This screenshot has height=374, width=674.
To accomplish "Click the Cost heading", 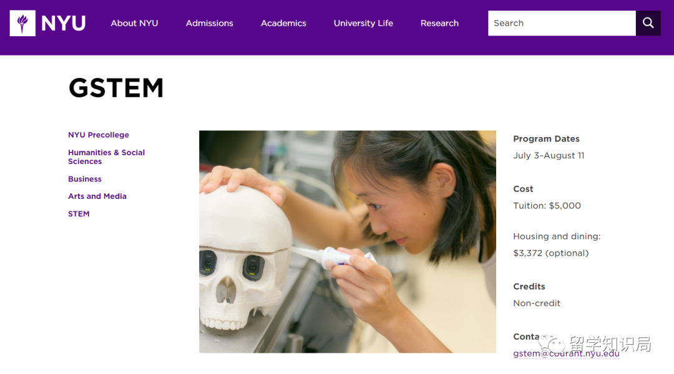I will [523, 189].
